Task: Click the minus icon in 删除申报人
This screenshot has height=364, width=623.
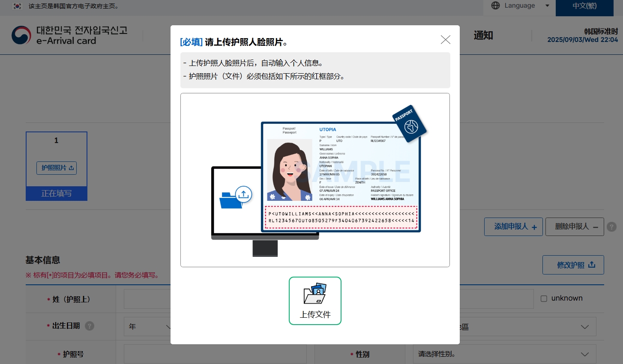Action: (x=596, y=227)
